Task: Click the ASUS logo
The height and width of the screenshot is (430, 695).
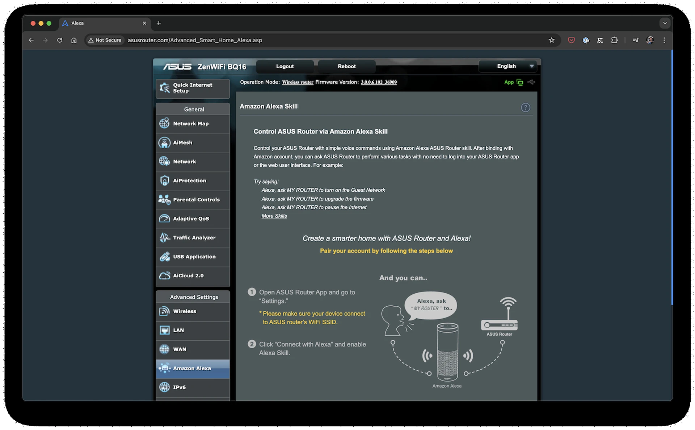Action: pos(177,67)
